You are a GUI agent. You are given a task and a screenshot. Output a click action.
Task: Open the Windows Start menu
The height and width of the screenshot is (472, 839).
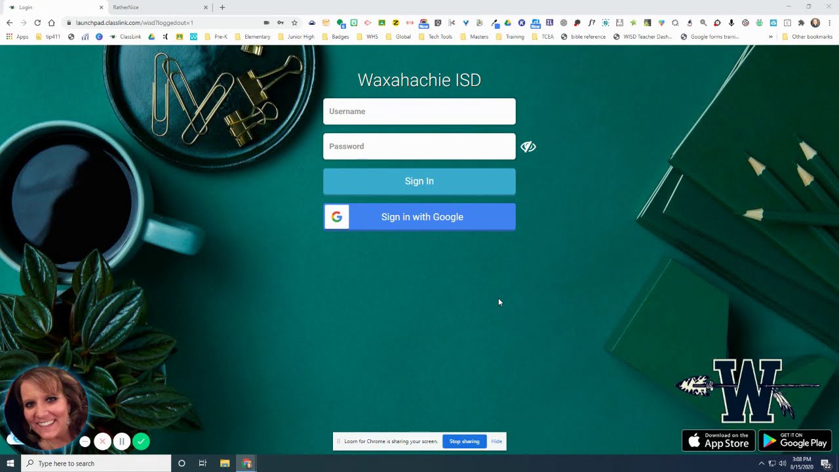pyautogui.click(x=10, y=463)
